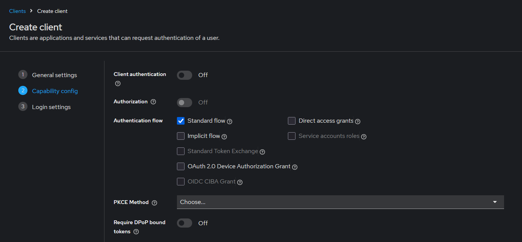Switch to Login settings step
The width and height of the screenshot is (522, 242).
coord(51,107)
